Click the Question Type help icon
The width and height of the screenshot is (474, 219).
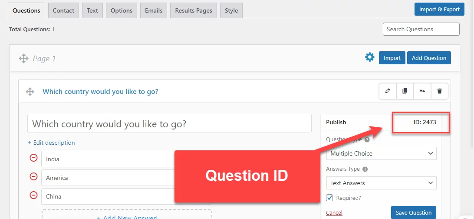(x=367, y=140)
